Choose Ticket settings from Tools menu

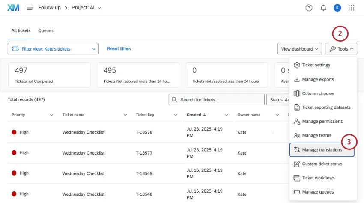(316, 65)
